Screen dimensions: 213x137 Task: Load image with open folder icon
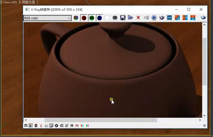pos(130,18)
